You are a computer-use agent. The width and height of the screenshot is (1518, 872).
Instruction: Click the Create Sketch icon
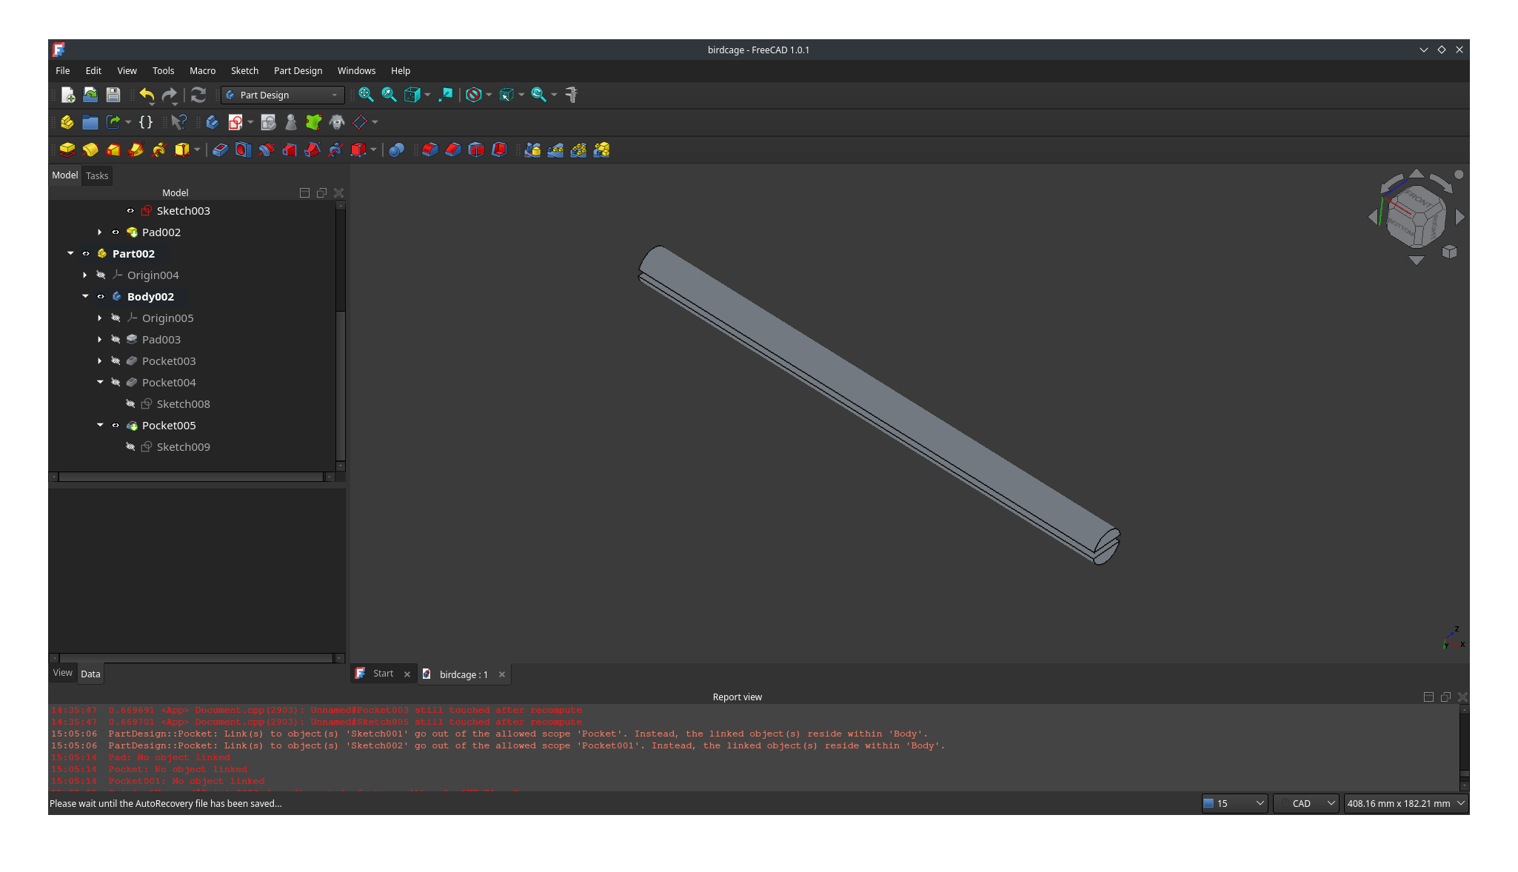coord(235,122)
